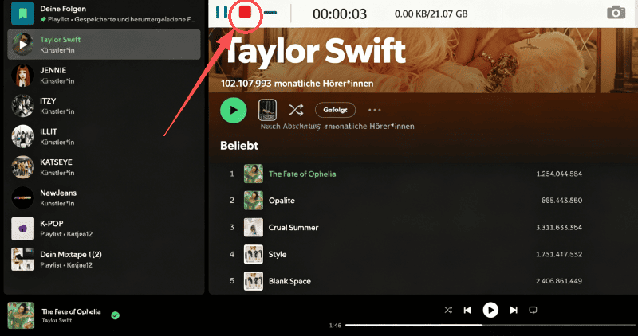The image size is (638, 336).
Task: Click the NewJeans avatar picture
Action: [23, 198]
